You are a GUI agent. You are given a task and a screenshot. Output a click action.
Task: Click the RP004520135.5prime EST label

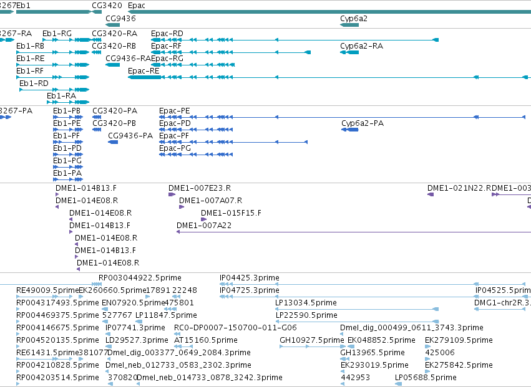[57, 340]
